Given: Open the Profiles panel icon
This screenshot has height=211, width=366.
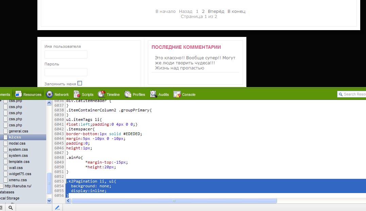Looking at the screenshot, I should 128,94.
